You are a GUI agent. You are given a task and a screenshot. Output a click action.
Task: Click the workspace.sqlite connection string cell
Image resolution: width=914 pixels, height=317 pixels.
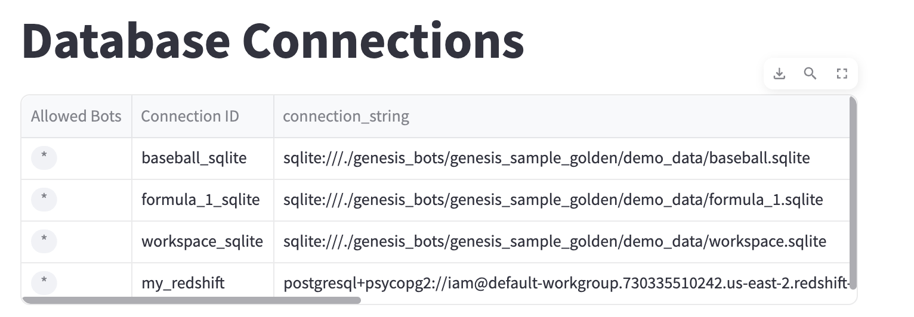(555, 241)
